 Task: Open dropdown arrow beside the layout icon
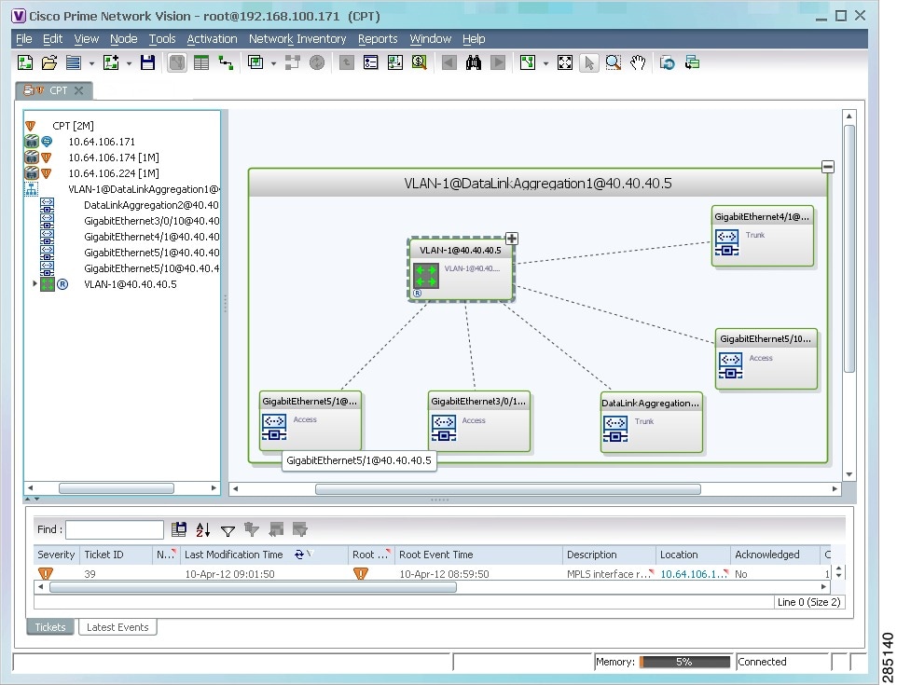(545, 62)
